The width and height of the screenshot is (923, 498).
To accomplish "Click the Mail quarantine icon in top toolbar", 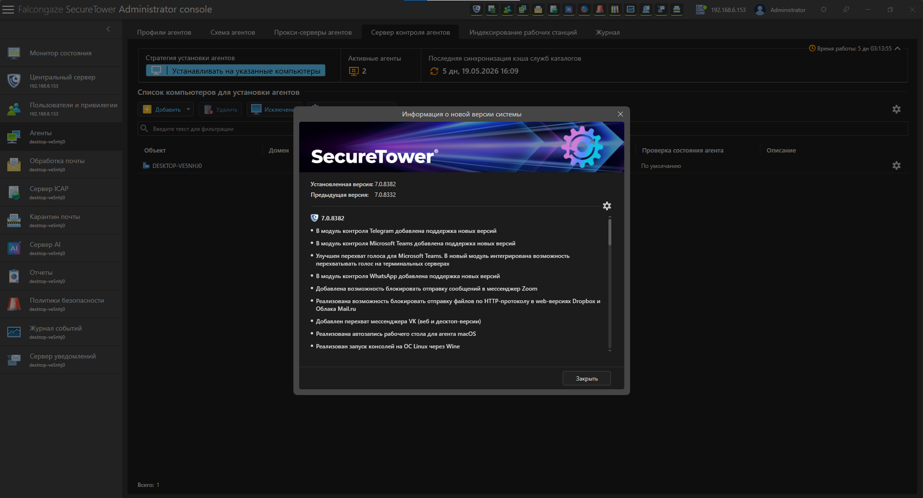I will [x=677, y=9].
